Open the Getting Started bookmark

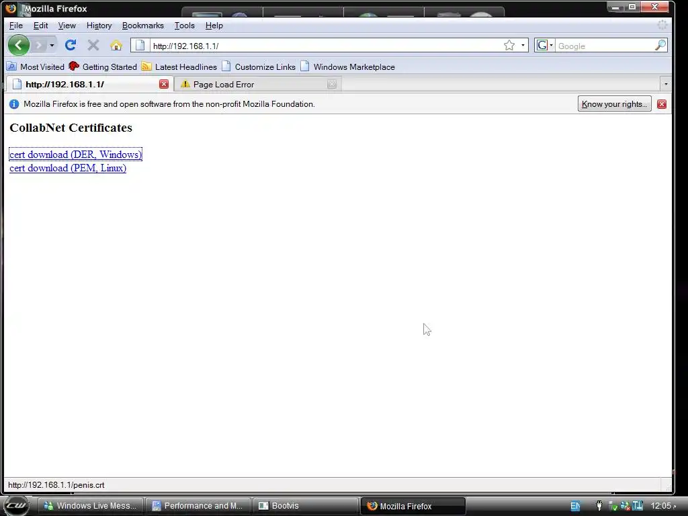103,67
